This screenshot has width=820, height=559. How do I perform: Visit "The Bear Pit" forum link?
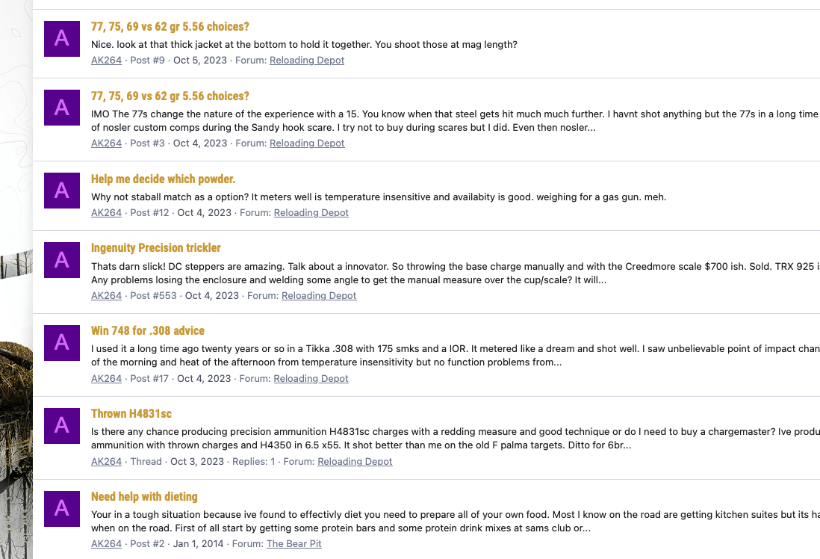tap(293, 543)
